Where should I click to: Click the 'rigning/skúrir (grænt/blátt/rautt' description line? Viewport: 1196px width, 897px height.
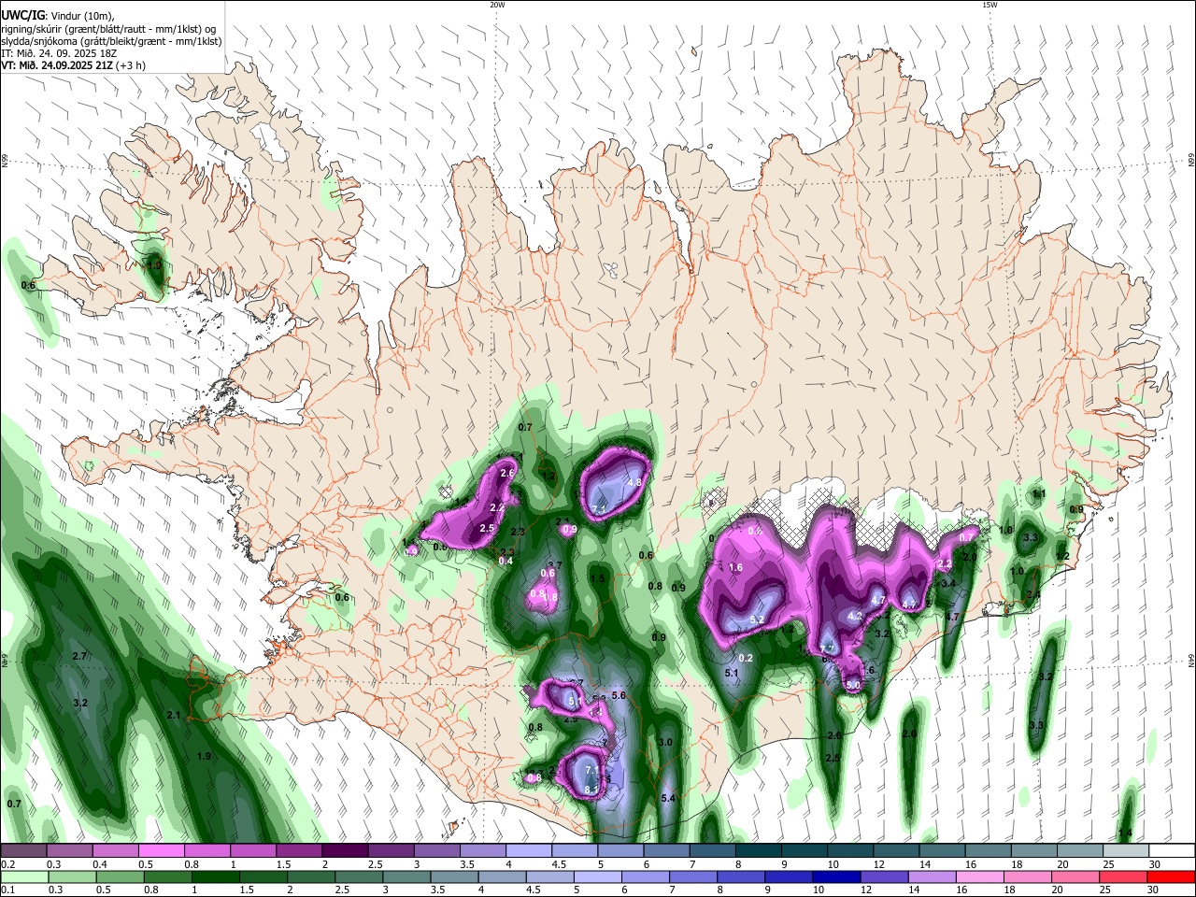[108, 27]
